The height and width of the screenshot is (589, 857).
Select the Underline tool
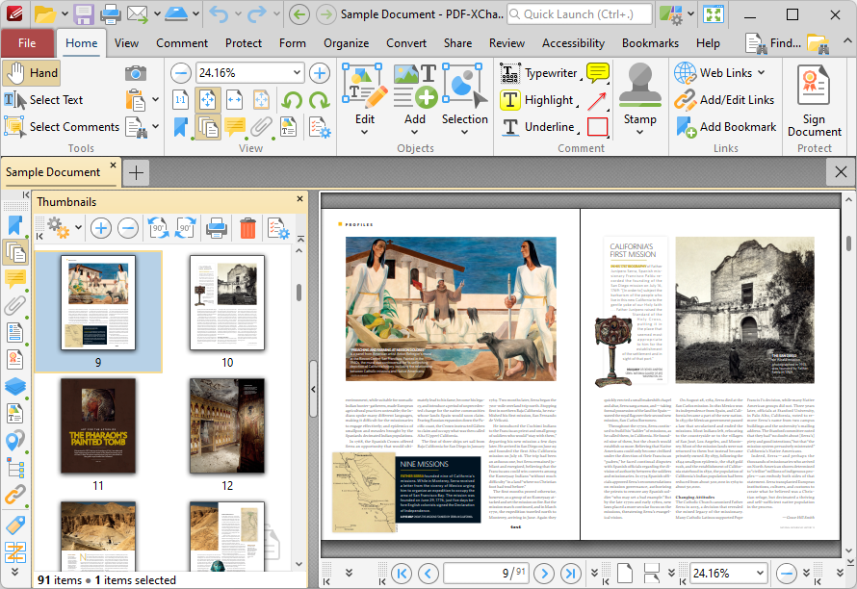pyautogui.click(x=538, y=127)
